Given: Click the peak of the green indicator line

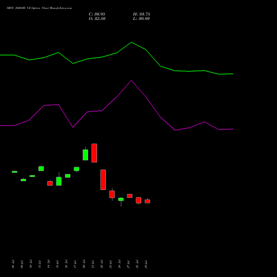Looking at the screenshot, I should 131,43.
